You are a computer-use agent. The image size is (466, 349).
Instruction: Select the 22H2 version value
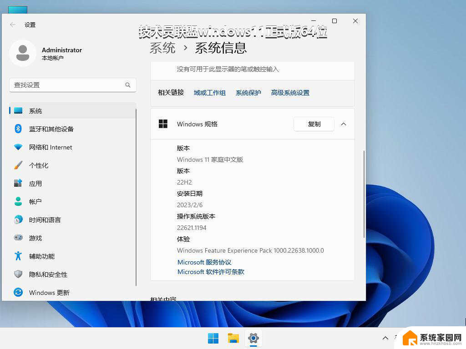[x=184, y=182]
